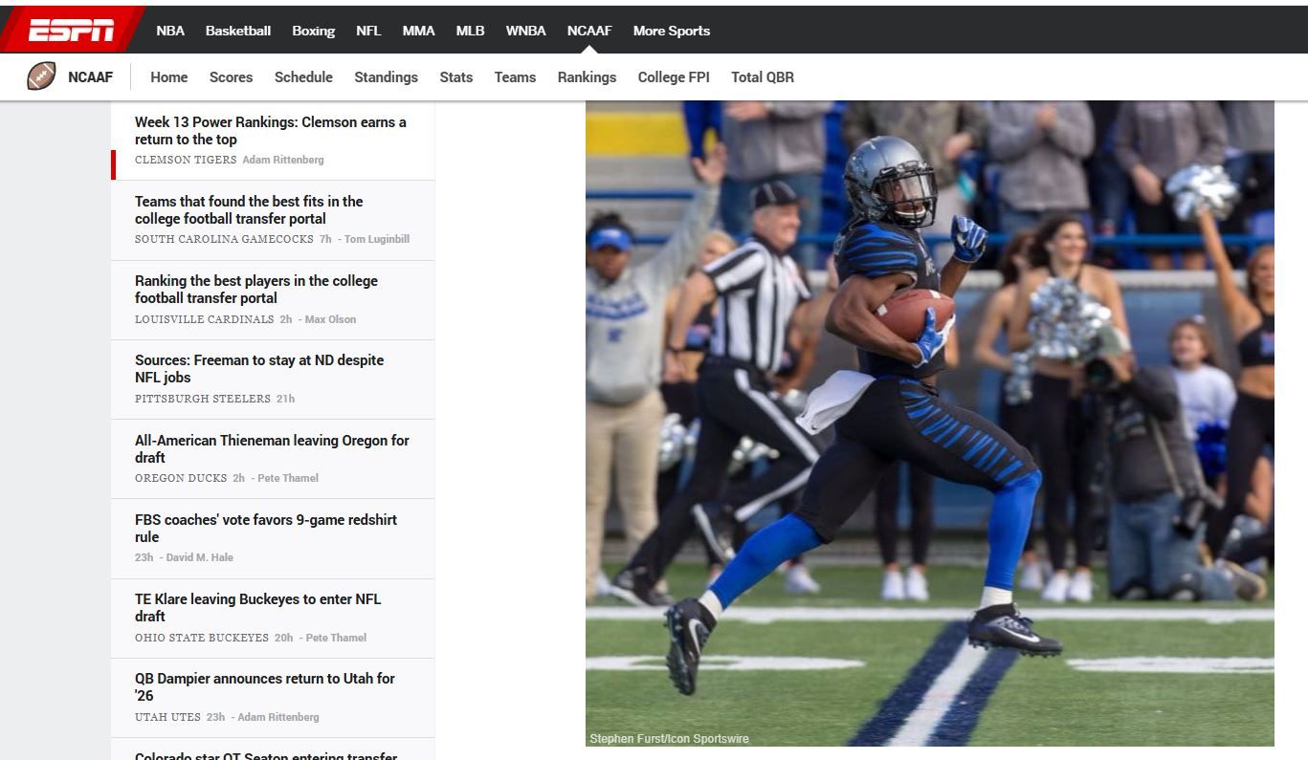The height and width of the screenshot is (760, 1308).
Task: Click author name Tom Luginbill
Action: (377, 239)
